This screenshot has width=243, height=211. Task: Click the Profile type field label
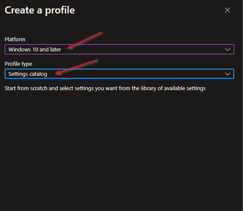19,64
